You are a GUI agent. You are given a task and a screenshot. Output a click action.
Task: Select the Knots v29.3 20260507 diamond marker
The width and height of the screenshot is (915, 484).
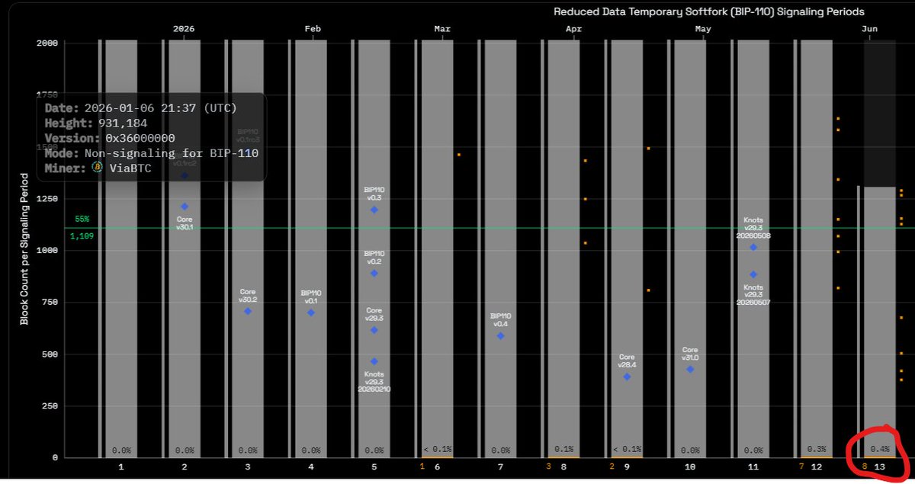tap(753, 274)
